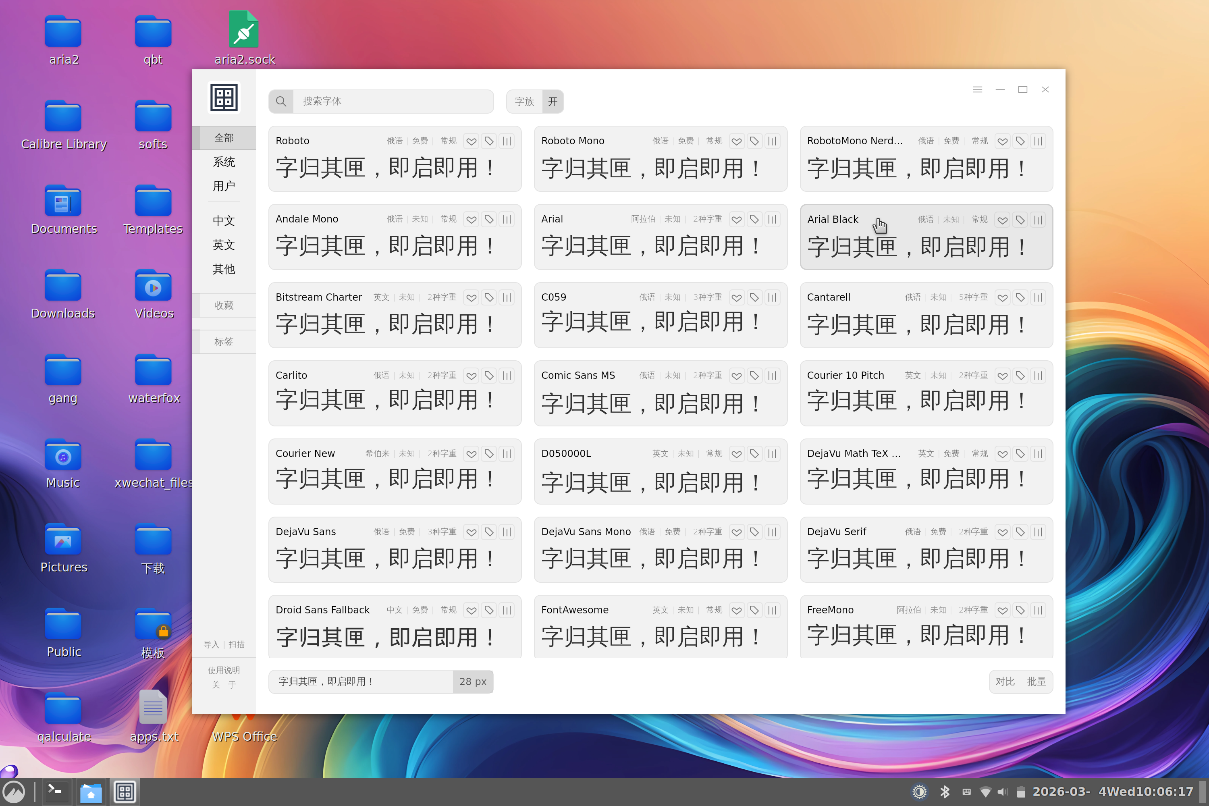Click the tag icon on Courier New card

pyautogui.click(x=489, y=454)
